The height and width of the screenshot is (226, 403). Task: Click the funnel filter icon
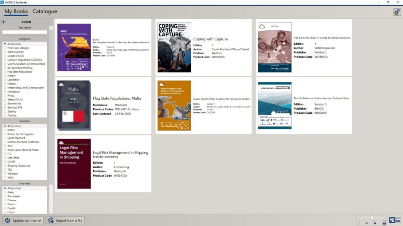[x=4, y=22]
